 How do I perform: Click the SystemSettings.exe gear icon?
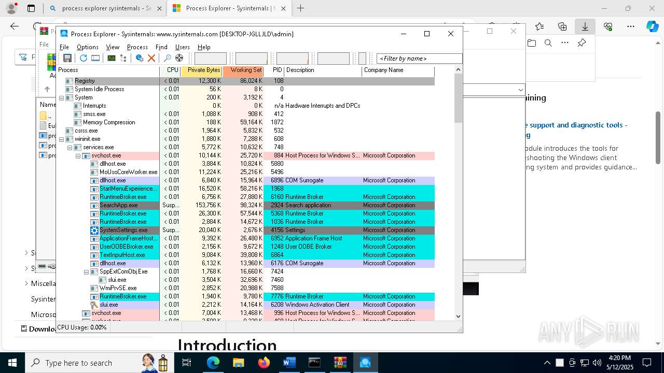point(94,230)
